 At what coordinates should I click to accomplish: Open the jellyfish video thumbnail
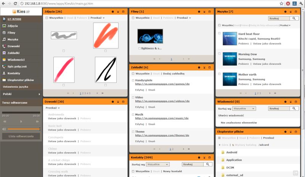(x=150, y=36)
